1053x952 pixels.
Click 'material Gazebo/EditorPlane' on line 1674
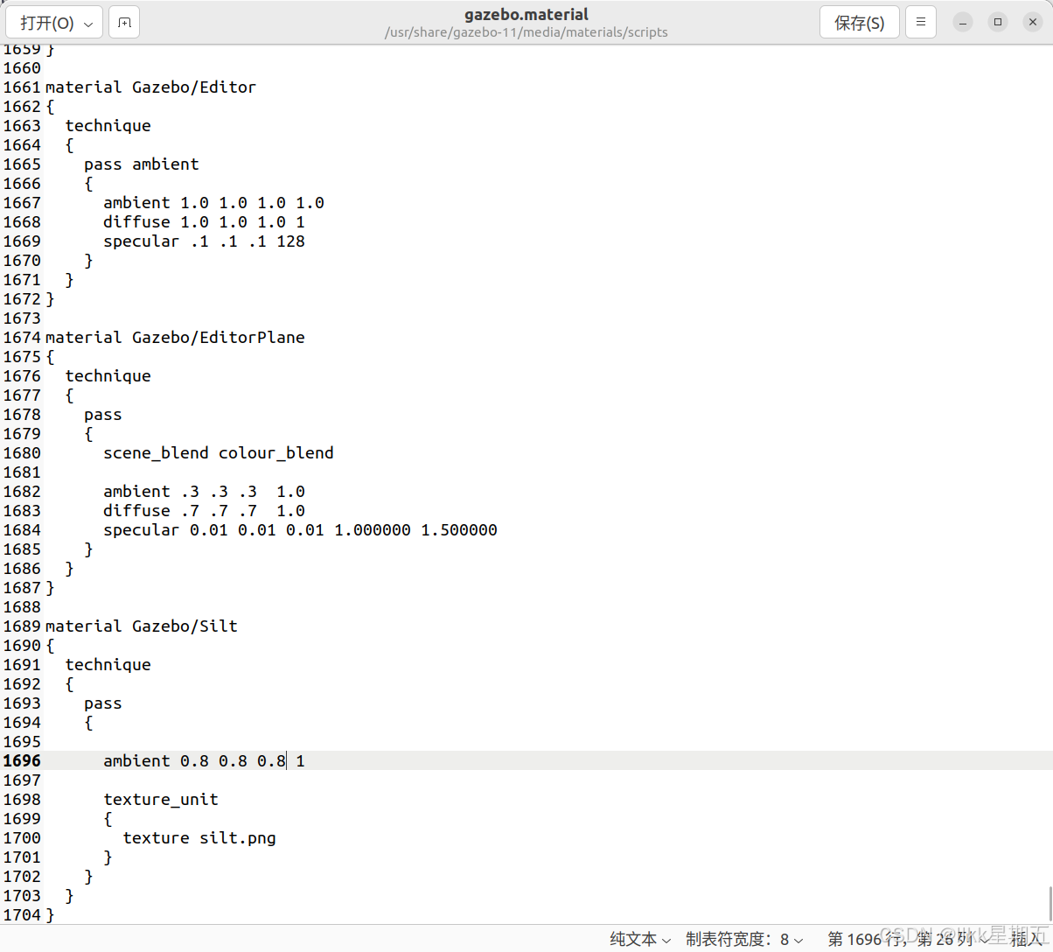[175, 338]
